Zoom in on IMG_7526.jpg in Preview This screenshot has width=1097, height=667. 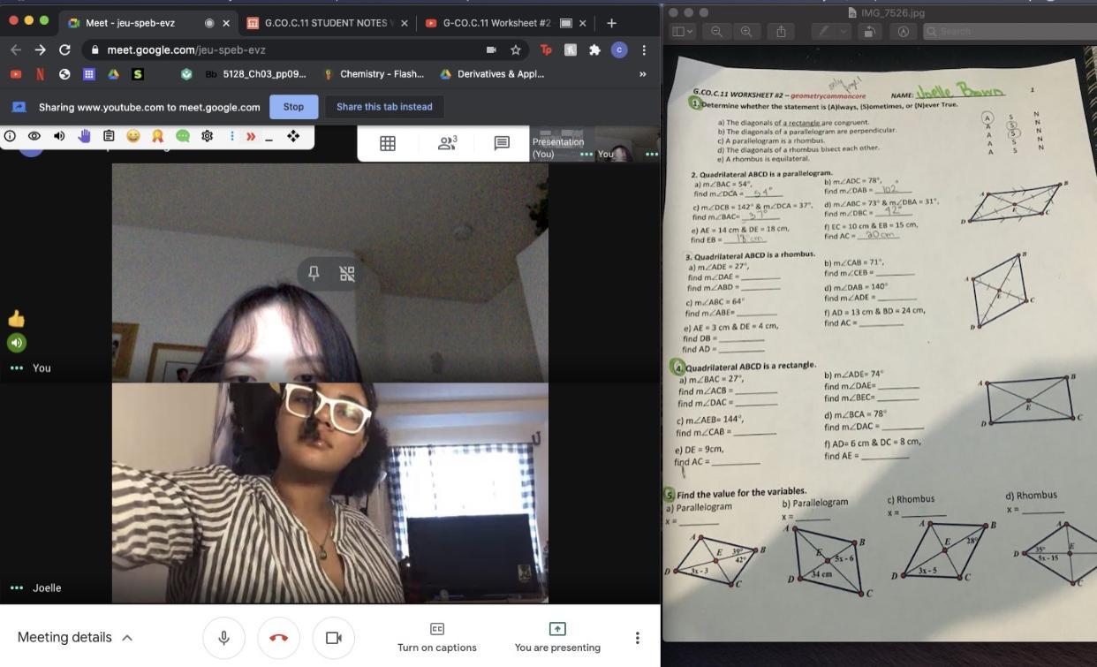(746, 31)
